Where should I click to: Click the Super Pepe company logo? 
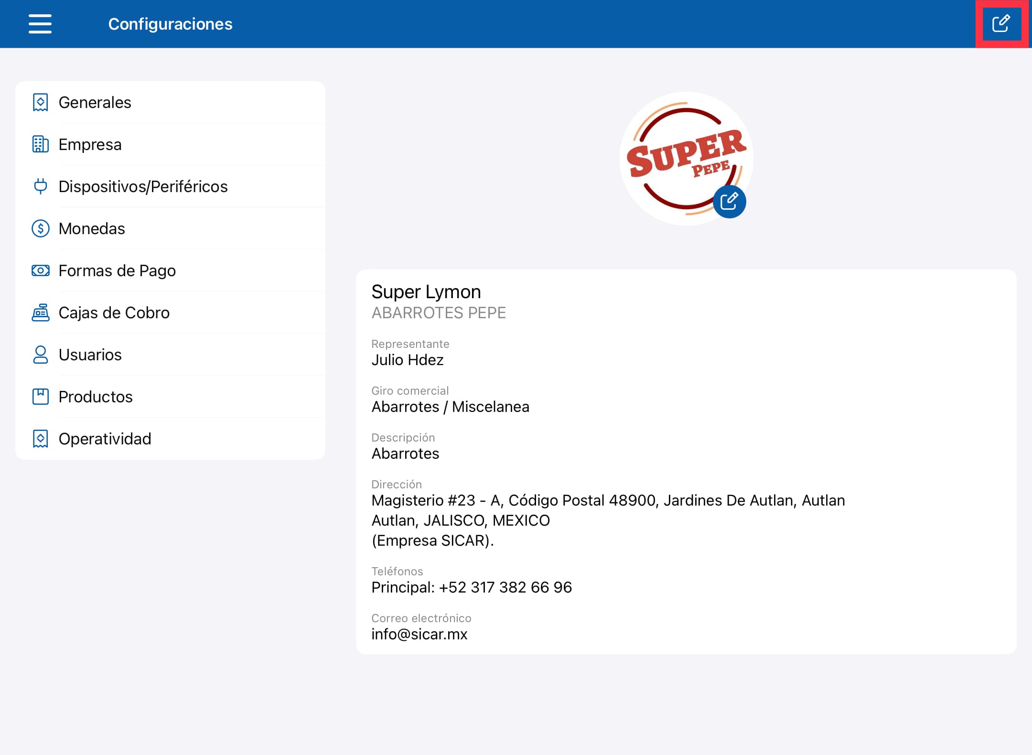686,159
